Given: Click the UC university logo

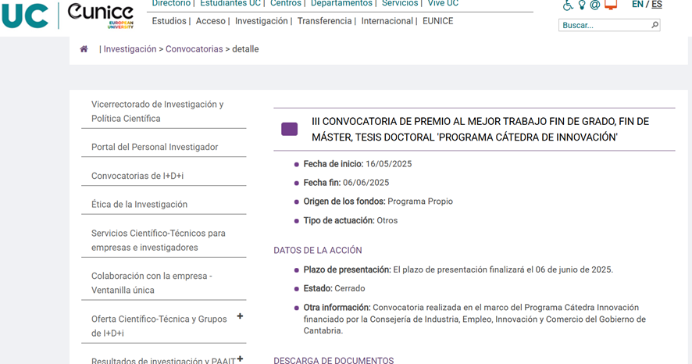Looking at the screenshot, I should (26, 16).
